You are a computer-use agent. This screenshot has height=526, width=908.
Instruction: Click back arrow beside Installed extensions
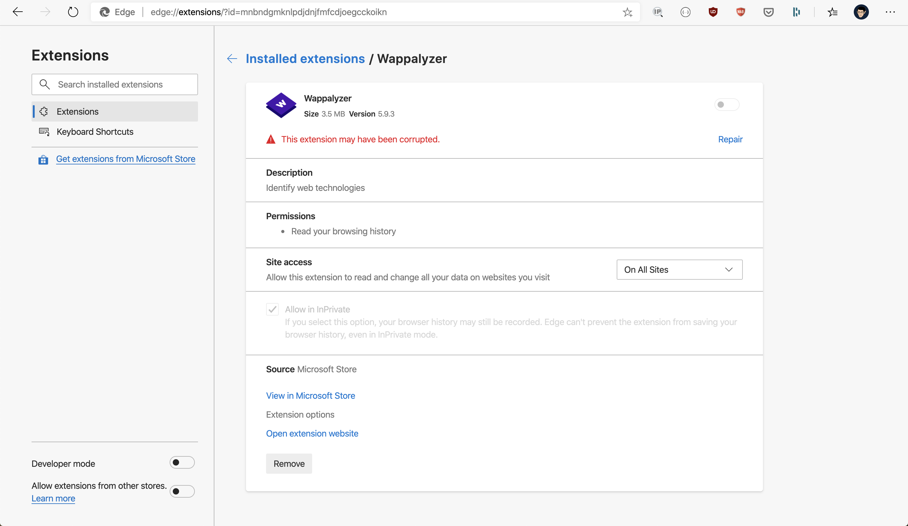pos(232,59)
